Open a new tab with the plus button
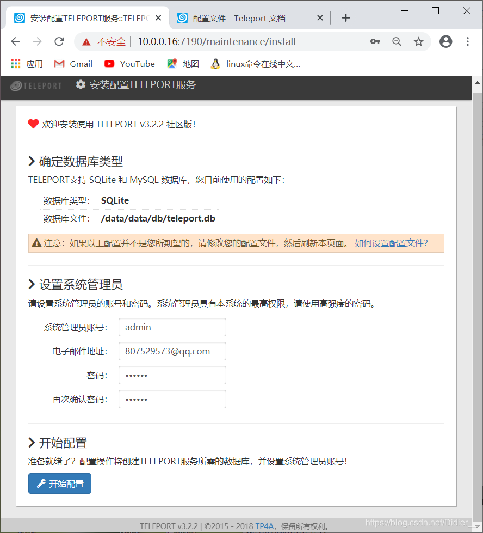 (346, 17)
